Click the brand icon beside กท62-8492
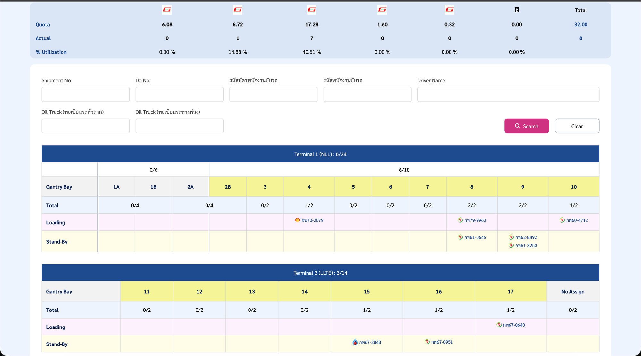 tap(511, 237)
